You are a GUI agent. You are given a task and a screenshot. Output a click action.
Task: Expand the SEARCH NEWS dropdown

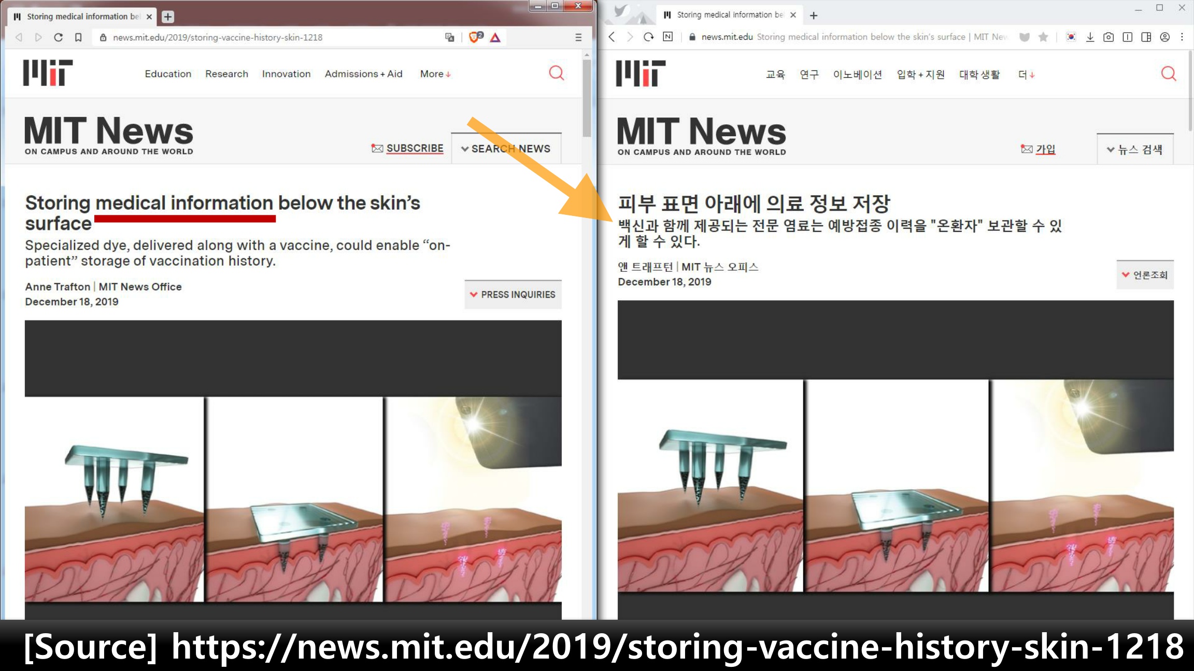[506, 149]
